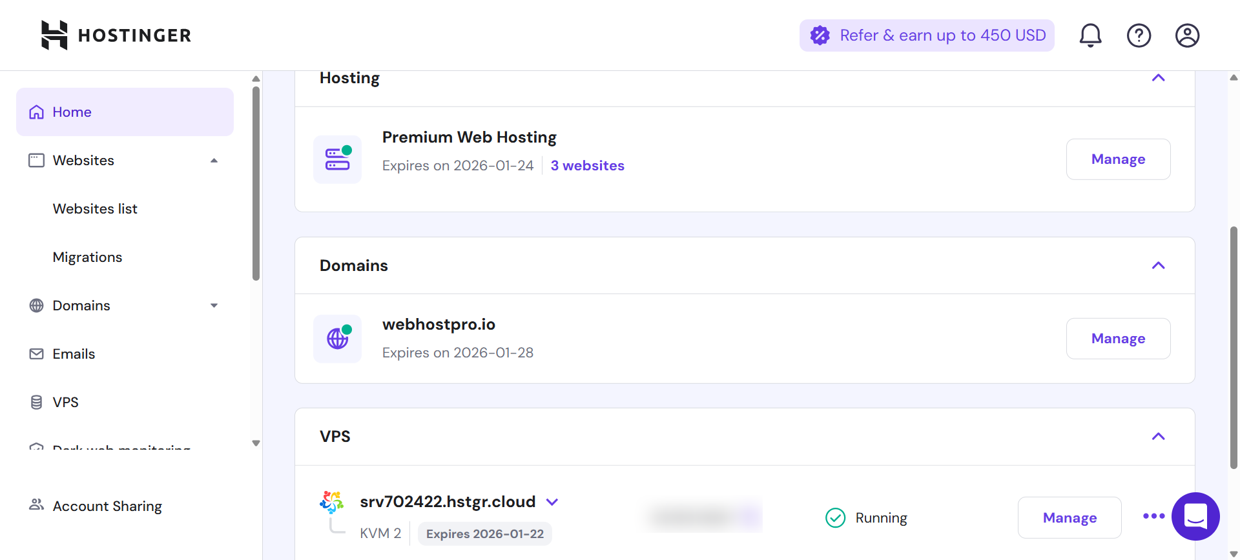Expand the srv702422.hstgr.cloud dropdown chevron
Image resolution: width=1240 pixels, height=560 pixels.
pos(552,502)
